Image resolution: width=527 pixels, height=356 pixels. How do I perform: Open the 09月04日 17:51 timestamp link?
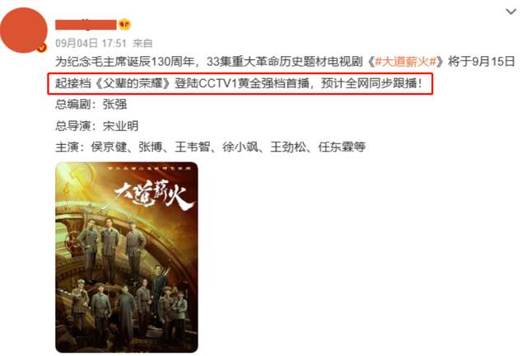click(x=91, y=43)
